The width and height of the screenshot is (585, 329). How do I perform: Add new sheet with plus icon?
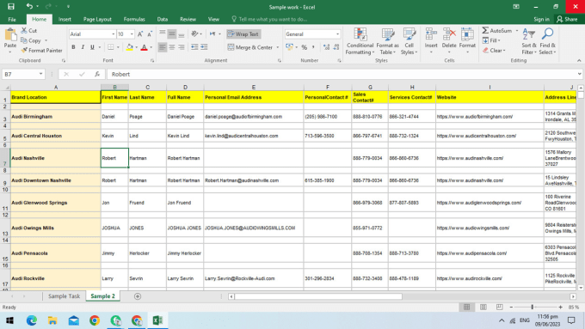pyautogui.click(x=138, y=296)
